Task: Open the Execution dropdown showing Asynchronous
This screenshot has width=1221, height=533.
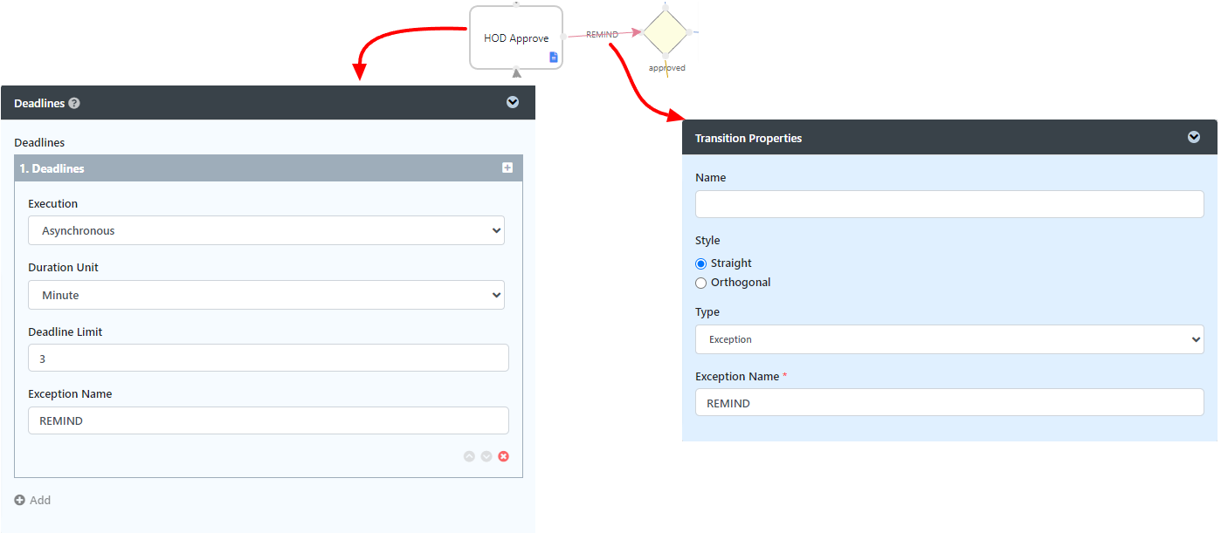Action: [266, 231]
